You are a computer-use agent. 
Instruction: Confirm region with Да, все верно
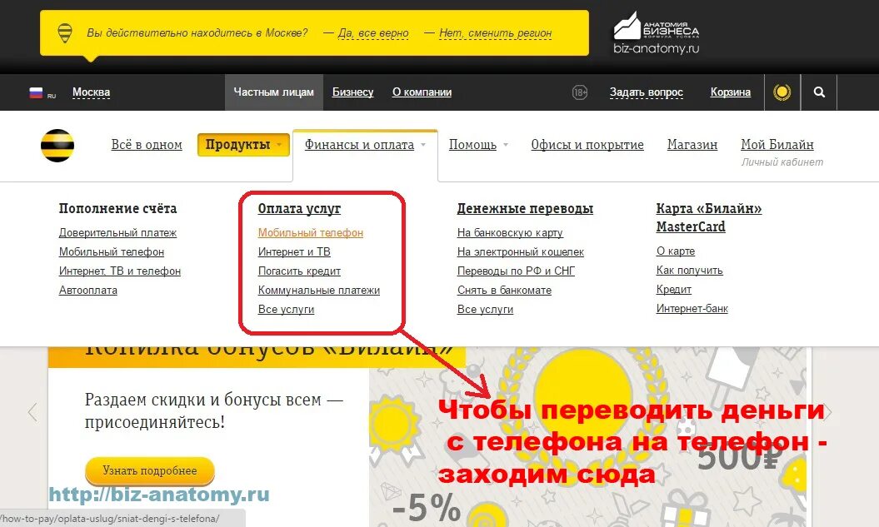tap(372, 33)
